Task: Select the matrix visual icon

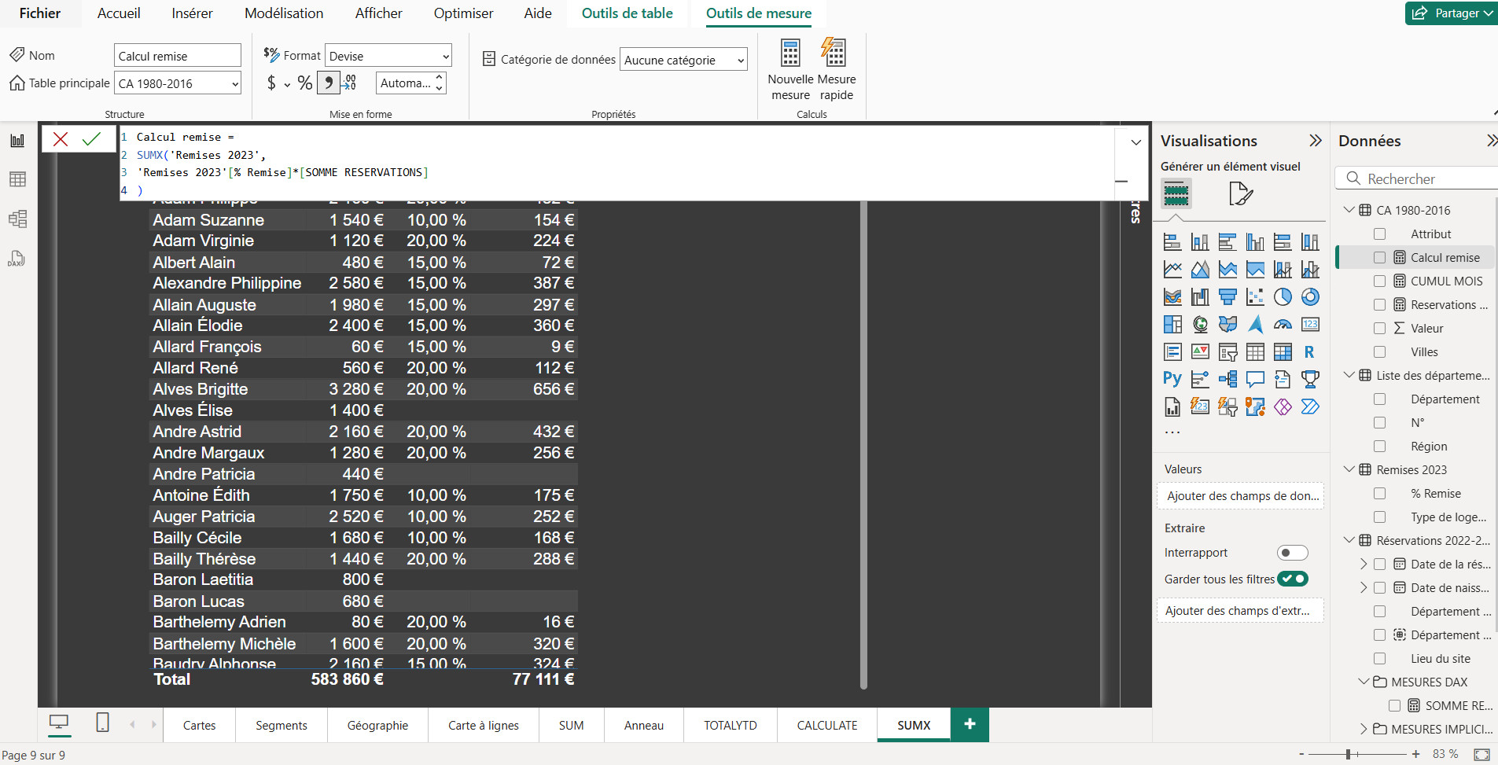Action: coord(1283,351)
